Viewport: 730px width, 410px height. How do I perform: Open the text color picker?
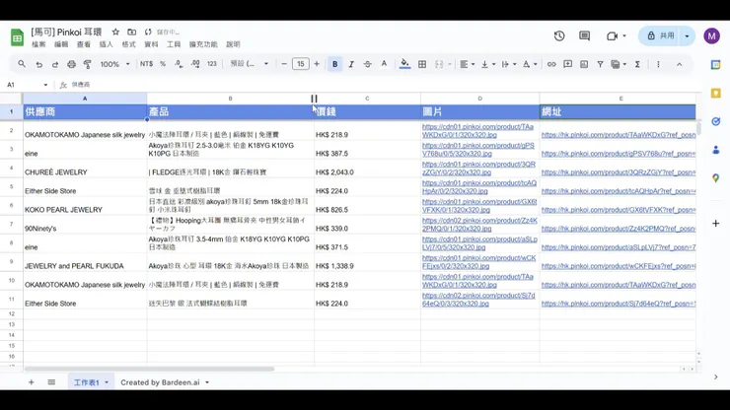[384, 64]
